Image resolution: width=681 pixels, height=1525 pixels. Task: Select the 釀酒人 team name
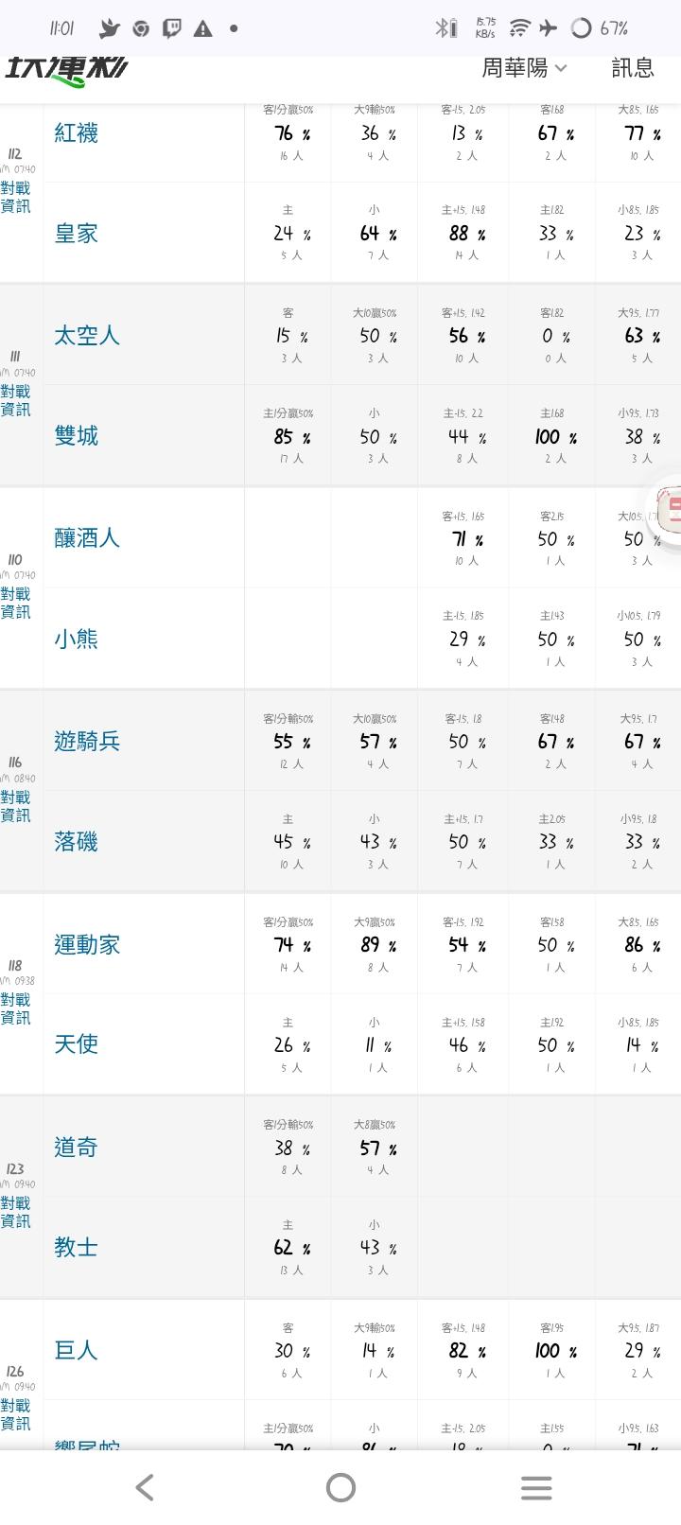tap(87, 538)
